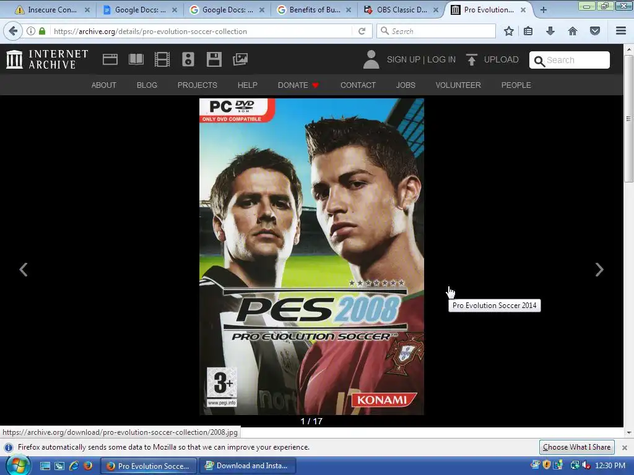Open the ABOUT menu link
The width and height of the screenshot is (634, 475).
(104, 85)
